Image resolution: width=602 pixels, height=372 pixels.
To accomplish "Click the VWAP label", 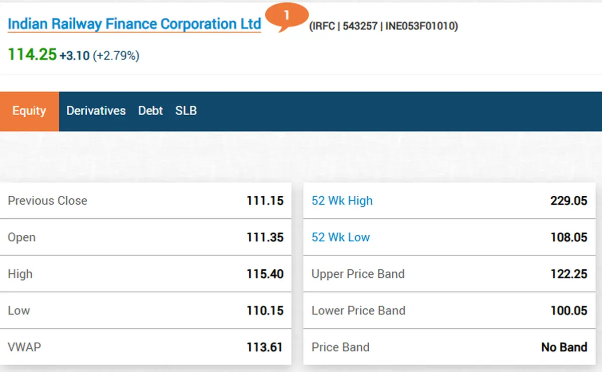I will tap(24, 347).
